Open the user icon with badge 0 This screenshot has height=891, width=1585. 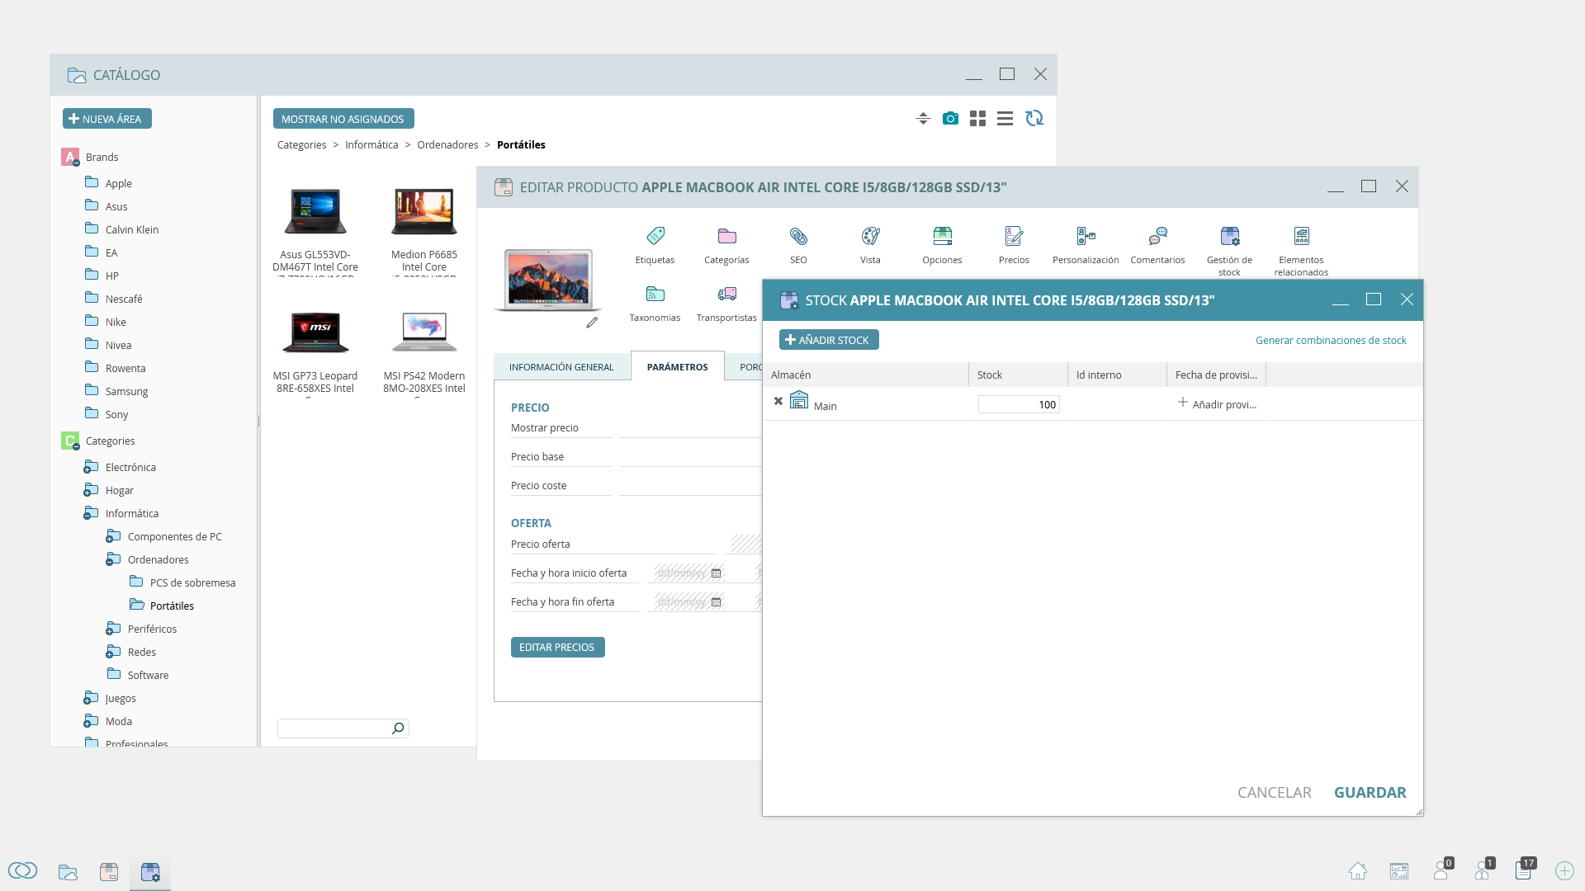click(1442, 870)
